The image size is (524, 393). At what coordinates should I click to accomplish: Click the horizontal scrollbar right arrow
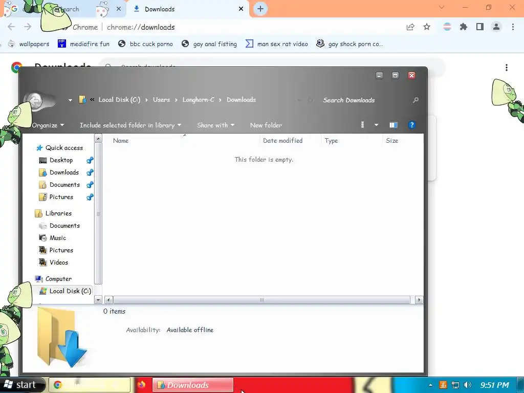(419, 300)
